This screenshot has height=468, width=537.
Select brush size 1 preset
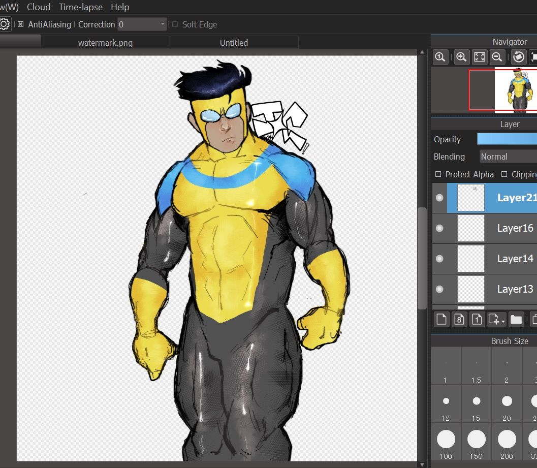point(446,366)
